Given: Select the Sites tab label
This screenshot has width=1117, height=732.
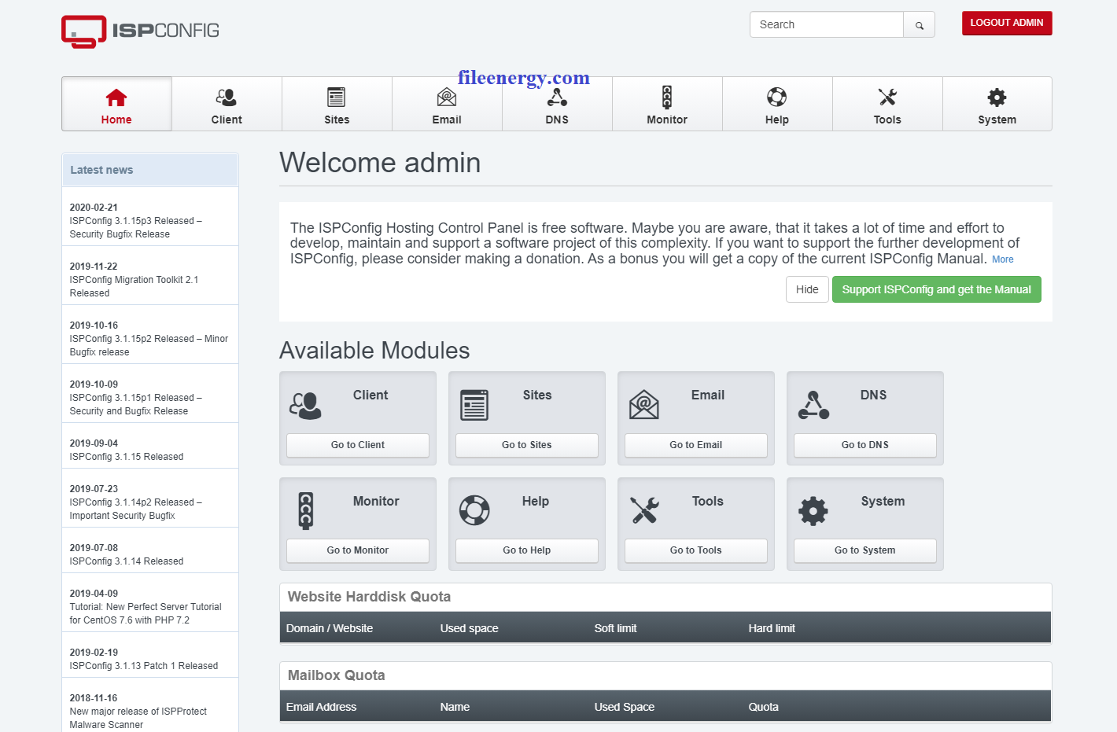Looking at the screenshot, I should 337,120.
